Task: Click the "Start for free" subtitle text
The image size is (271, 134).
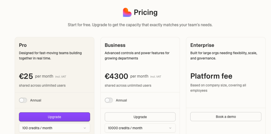Action: click(x=140, y=25)
